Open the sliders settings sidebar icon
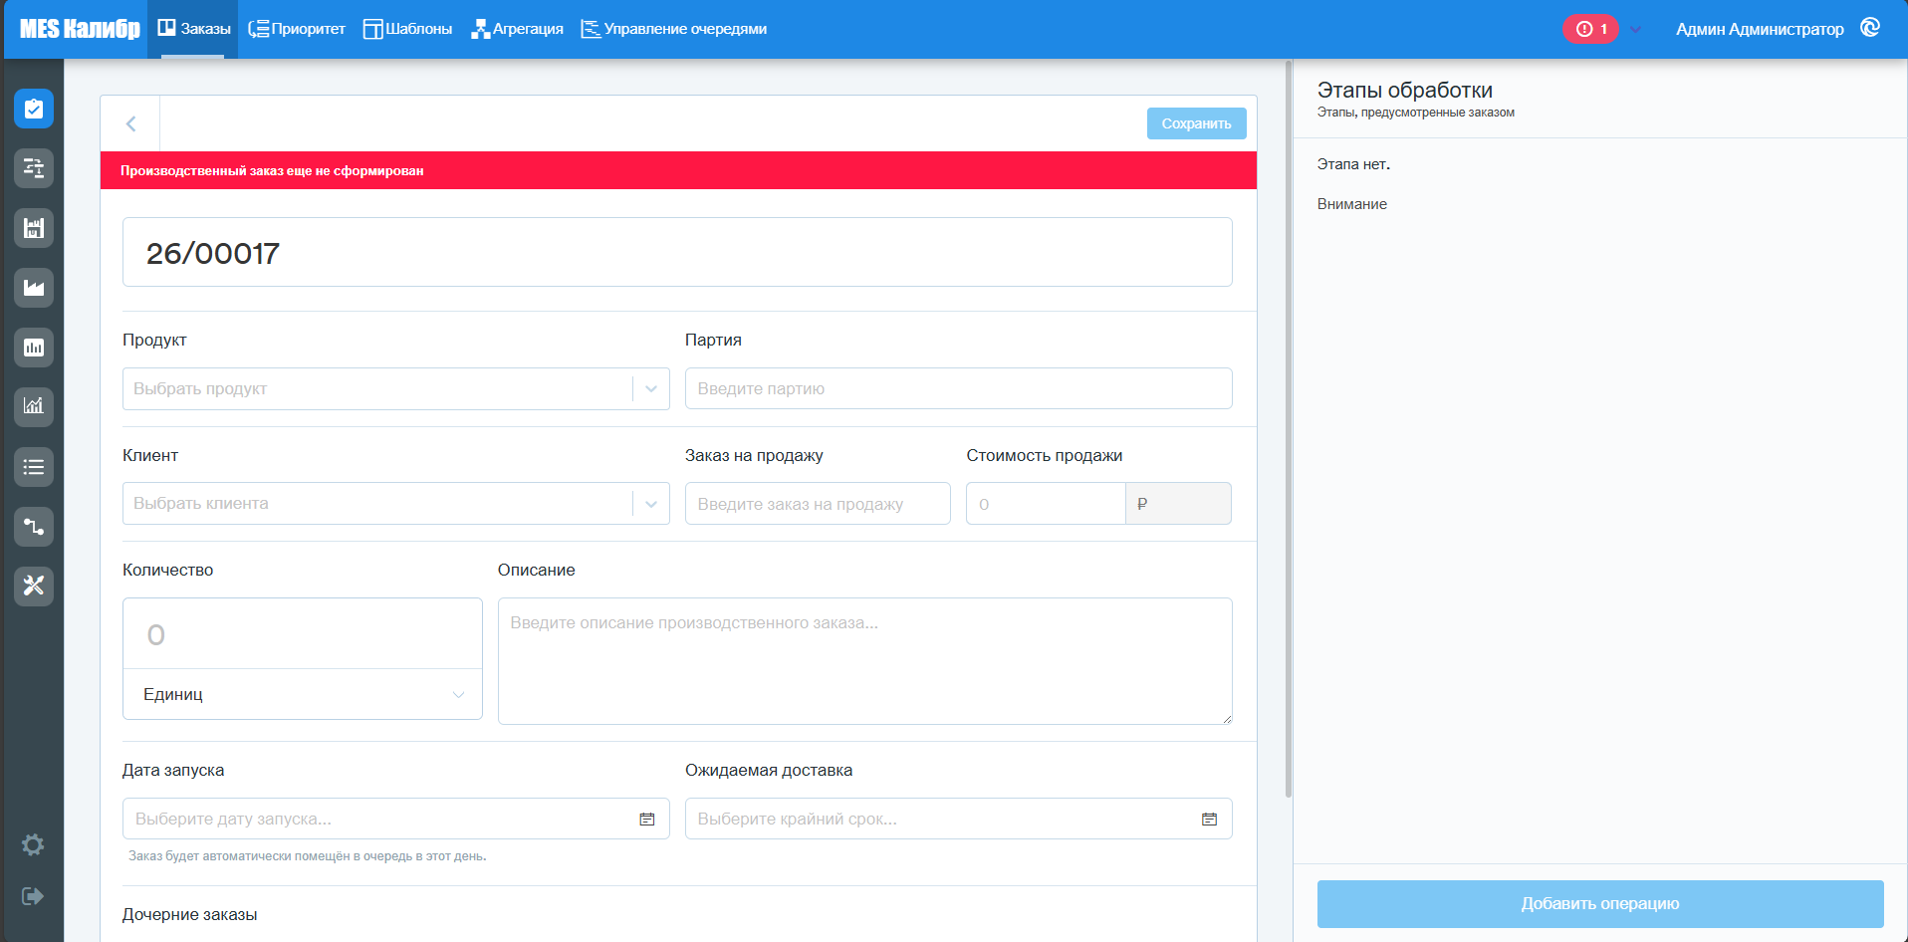The image size is (1908, 942). tap(34, 168)
